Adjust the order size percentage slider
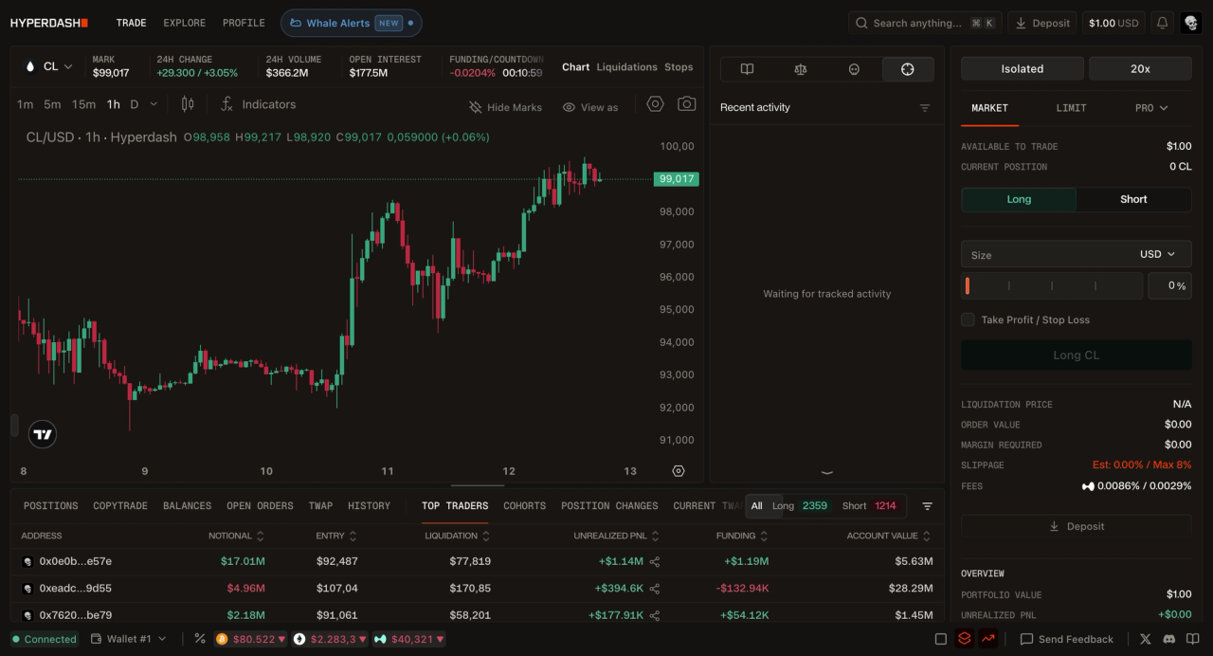 click(1052, 285)
